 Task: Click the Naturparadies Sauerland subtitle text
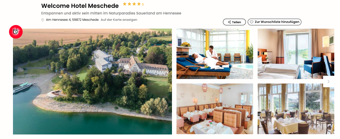tap(111, 13)
